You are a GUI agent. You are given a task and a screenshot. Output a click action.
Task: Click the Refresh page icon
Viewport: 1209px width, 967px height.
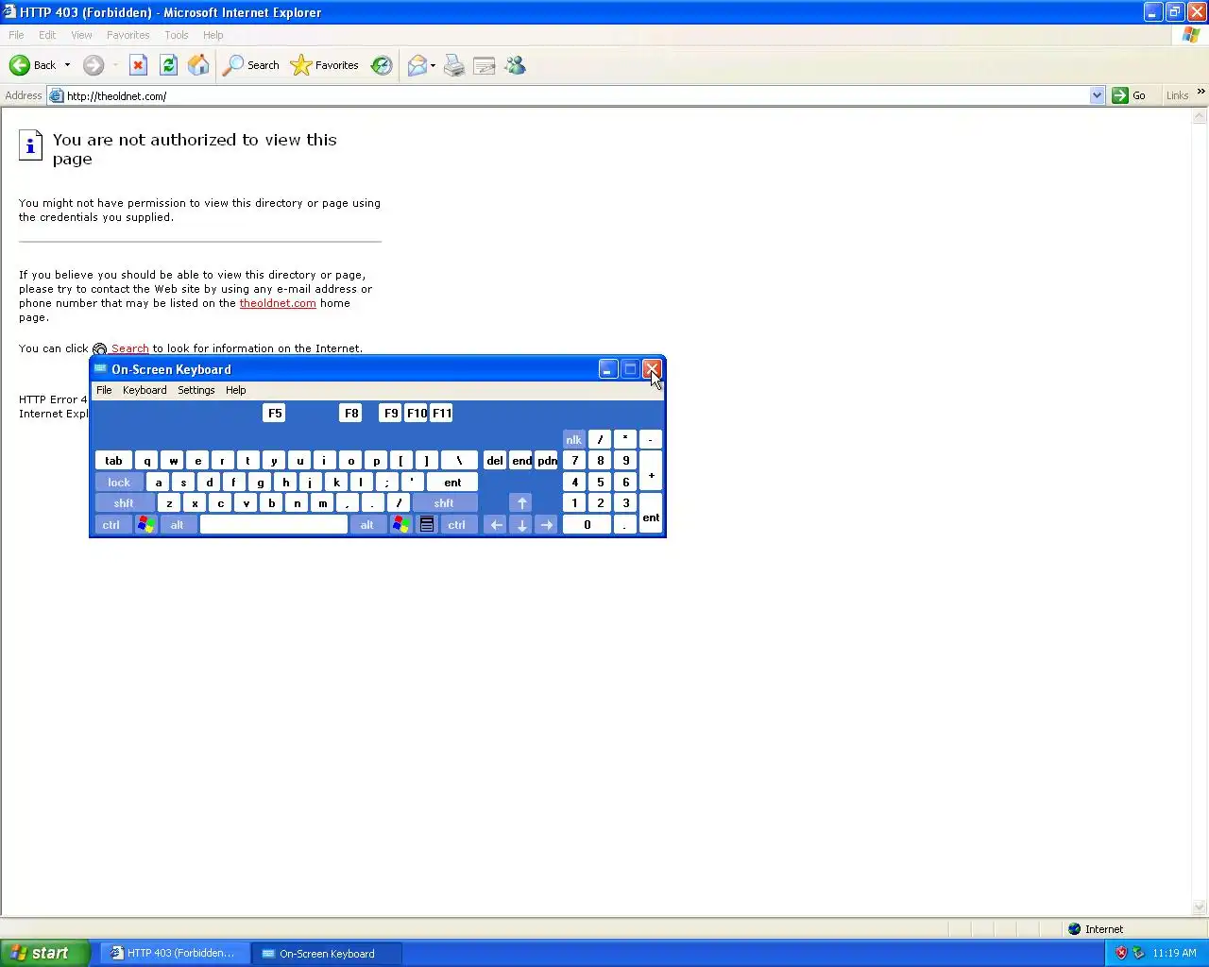click(168, 65)
